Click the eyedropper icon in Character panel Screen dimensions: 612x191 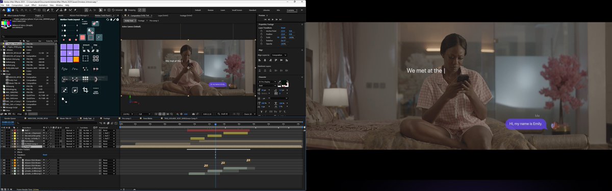[x=279, y=81]
